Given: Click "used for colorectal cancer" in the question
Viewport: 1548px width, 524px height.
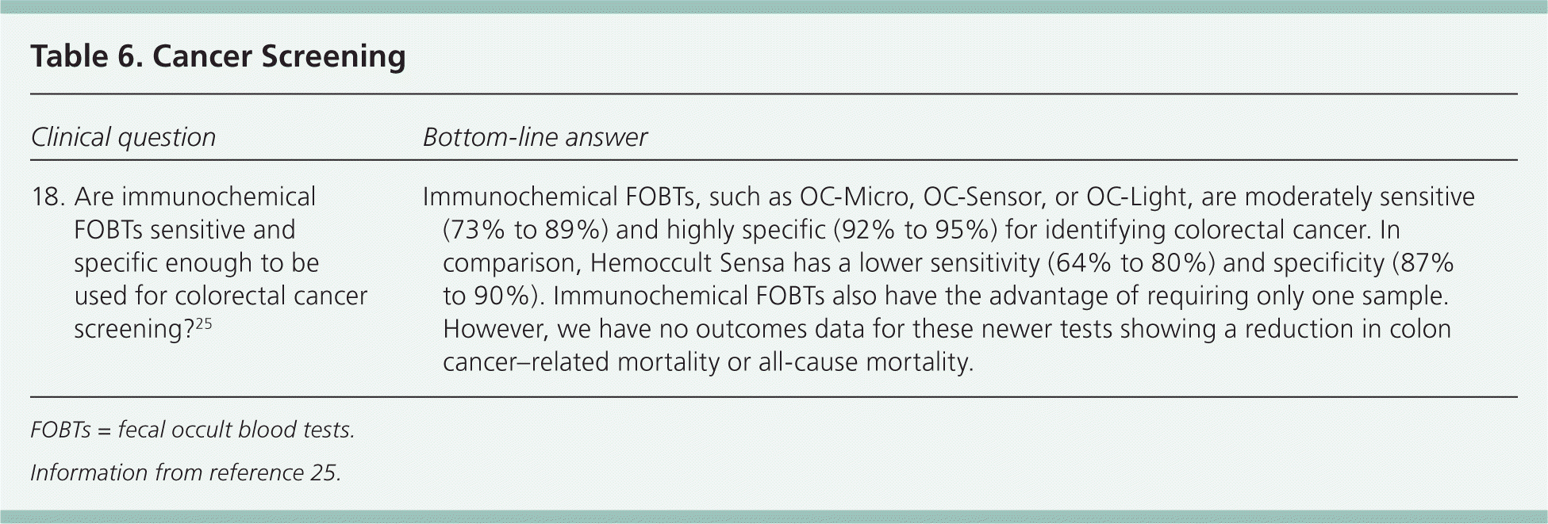Looking at the screenshot, I should [x=221, y=296].
